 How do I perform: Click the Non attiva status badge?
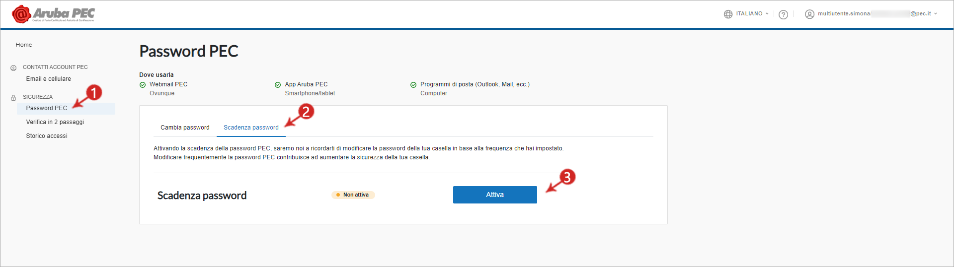[353, 195]
